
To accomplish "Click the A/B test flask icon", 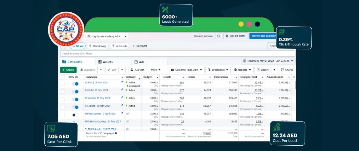I will click(132, 70).
